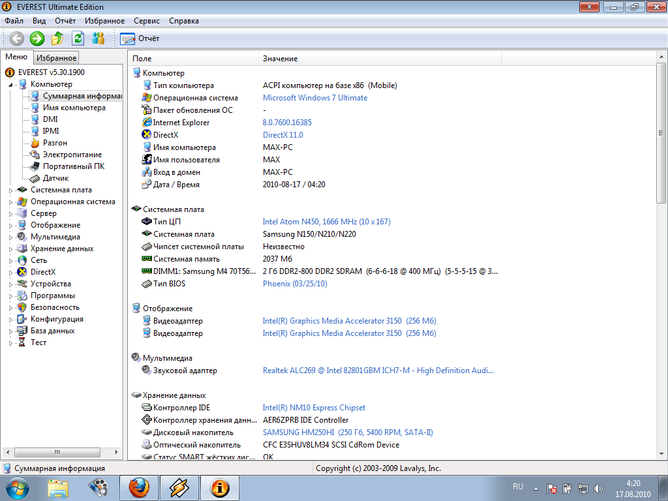Open the Windows Start button
Screen dimensions: 668x501
click(18, 489)
